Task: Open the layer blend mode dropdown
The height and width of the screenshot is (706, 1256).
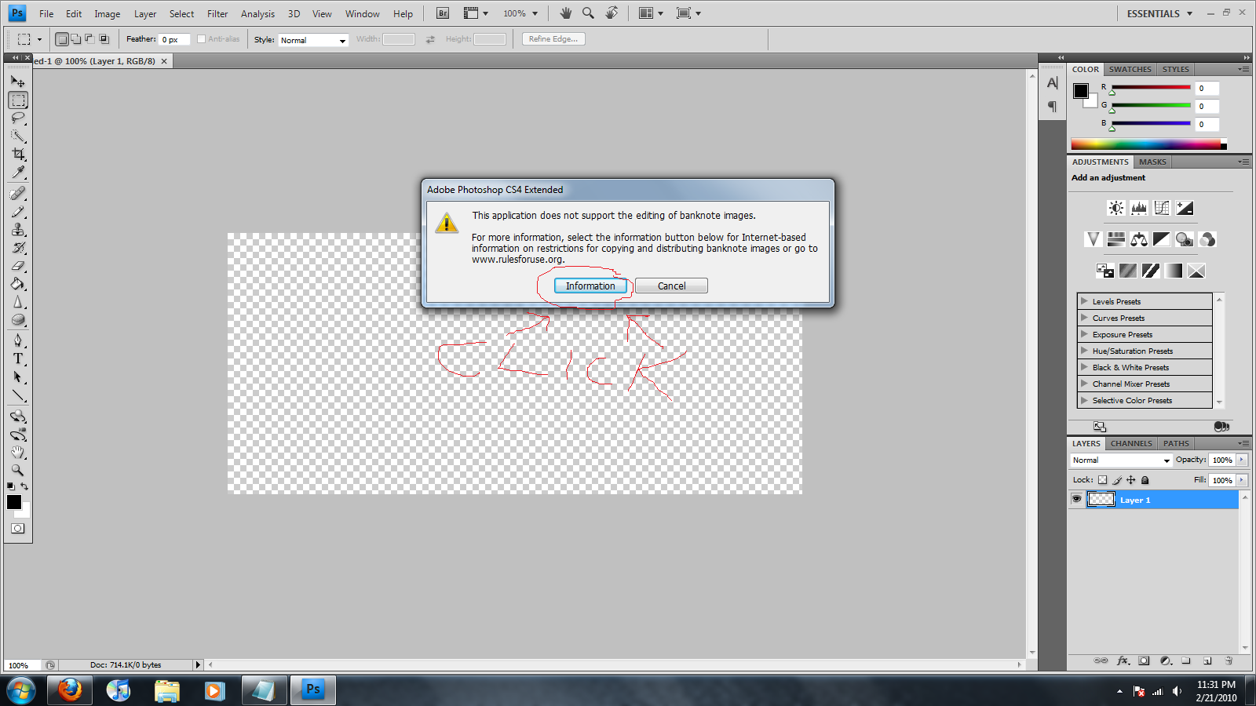Action: (x=1121, y=460)
